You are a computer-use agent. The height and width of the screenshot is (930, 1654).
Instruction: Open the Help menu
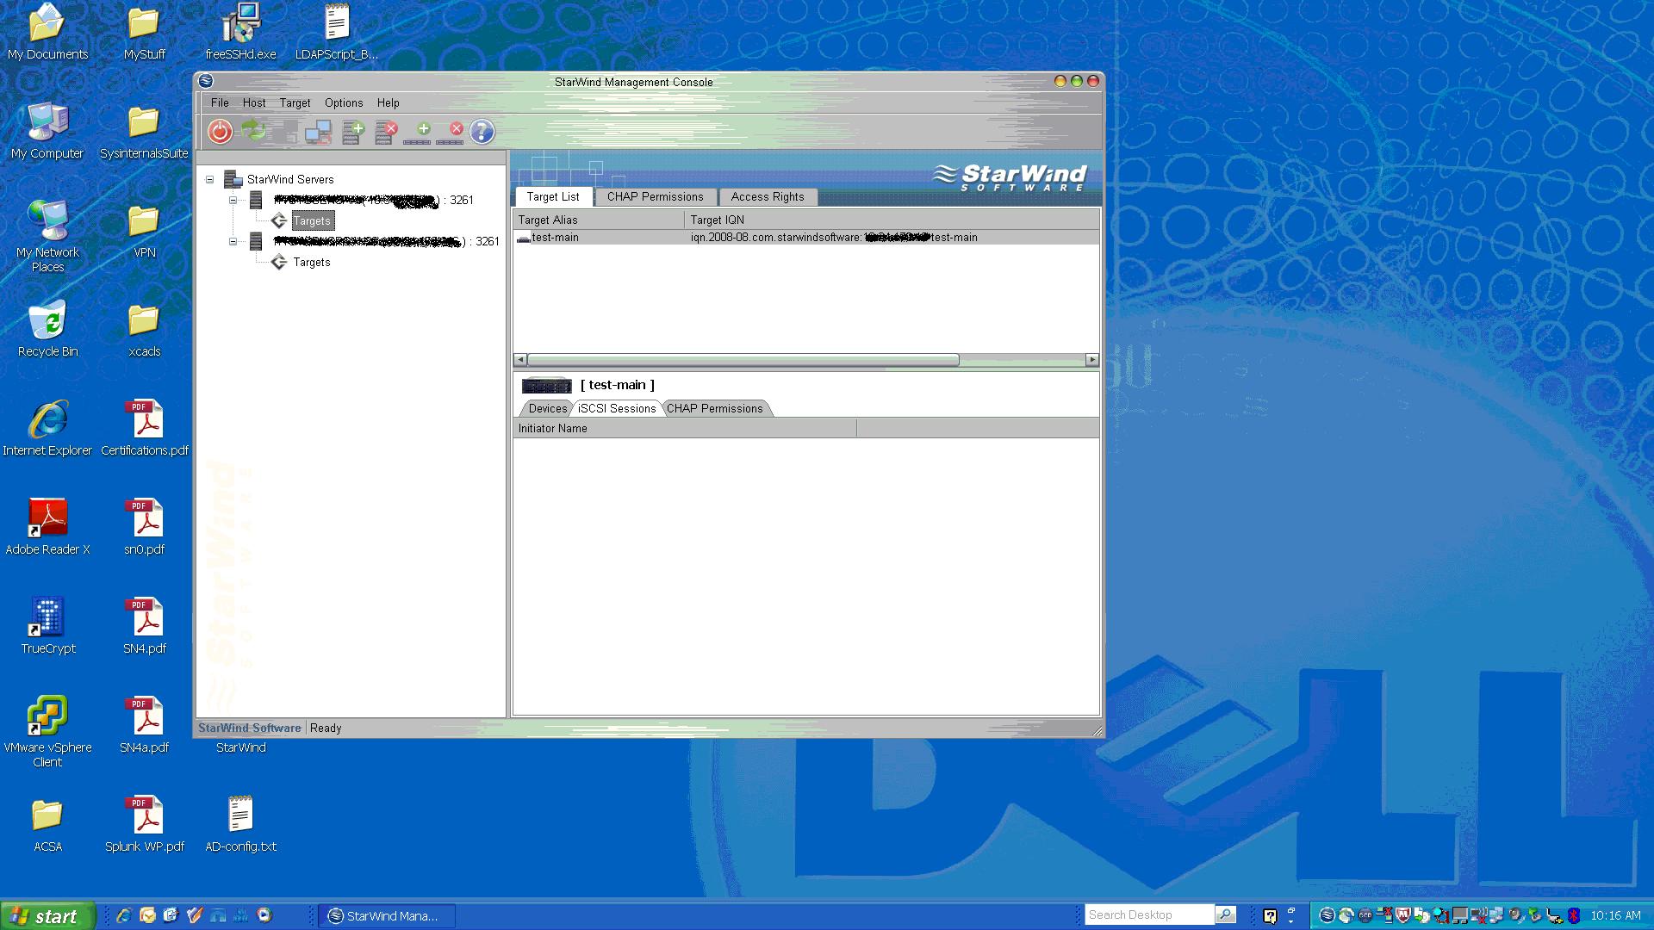[x=389, y=102]
